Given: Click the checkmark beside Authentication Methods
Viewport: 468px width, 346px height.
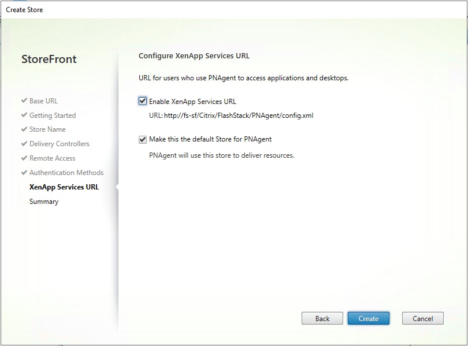Looking at the screenshot, I should tap(24, 173).
